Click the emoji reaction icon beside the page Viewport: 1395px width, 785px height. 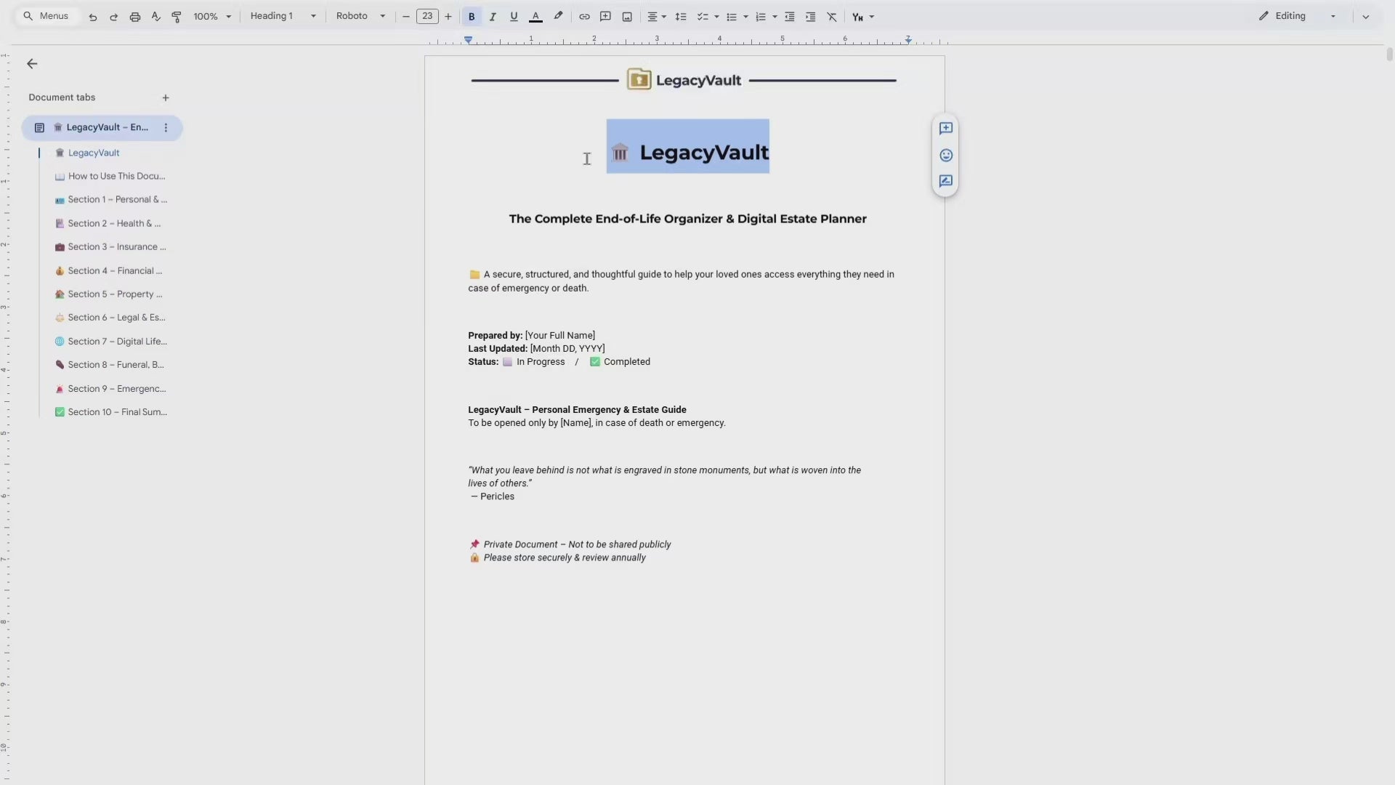point(945,156)
